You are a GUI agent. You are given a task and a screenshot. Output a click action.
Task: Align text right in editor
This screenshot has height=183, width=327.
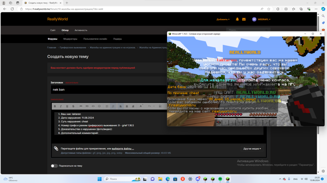tap(133, 106)
